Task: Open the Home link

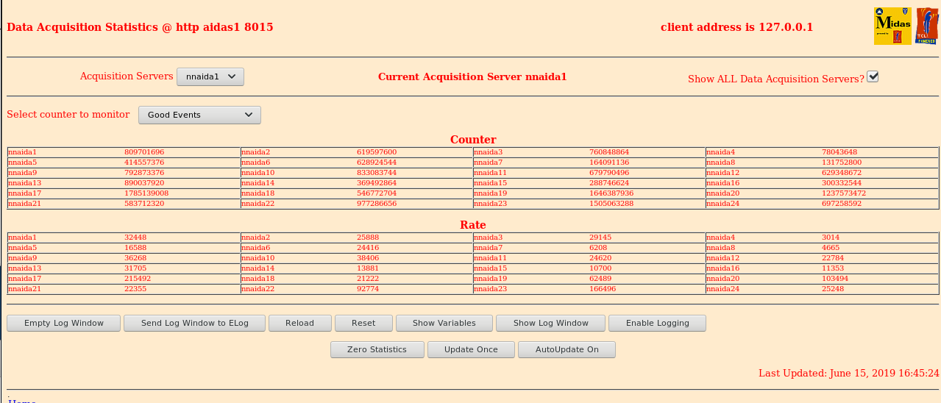Action: coord(22,402)
